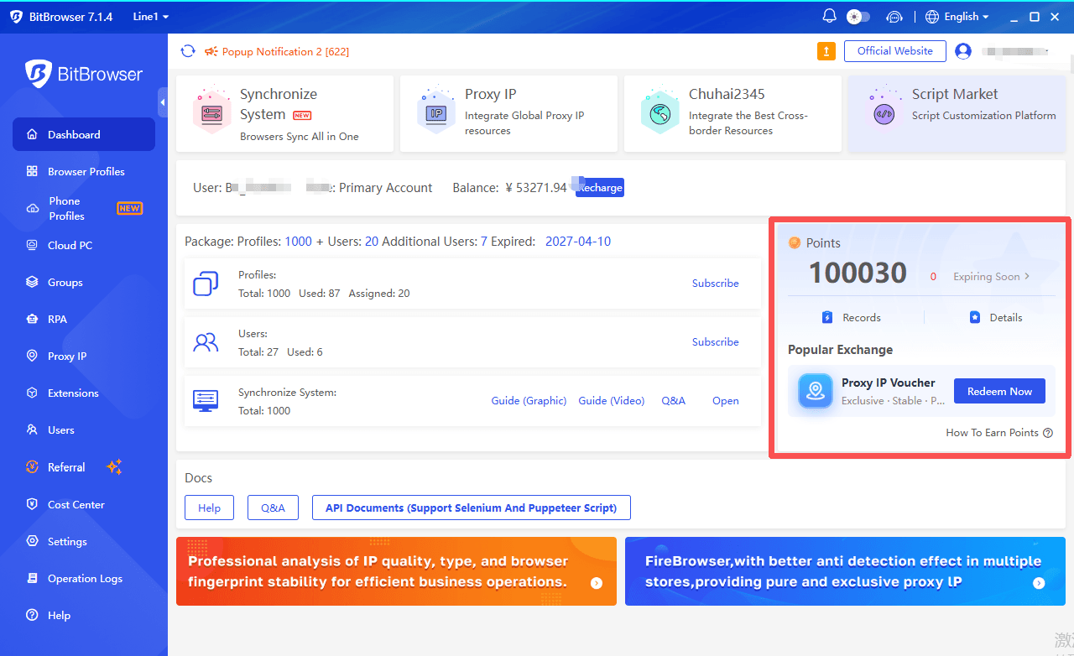The image size is (1074, 656).
Task: Click the refresh icon beside Popup Notification
Action: (188, 51)
